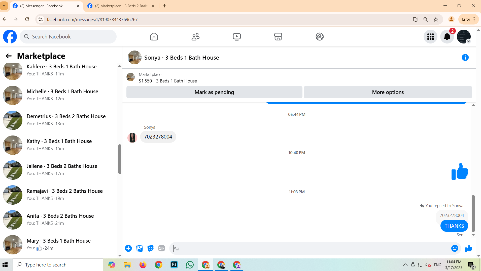Open the Facebook apps grid menu
This screenshot has width=481, height=271.
[x=431, y=37]
